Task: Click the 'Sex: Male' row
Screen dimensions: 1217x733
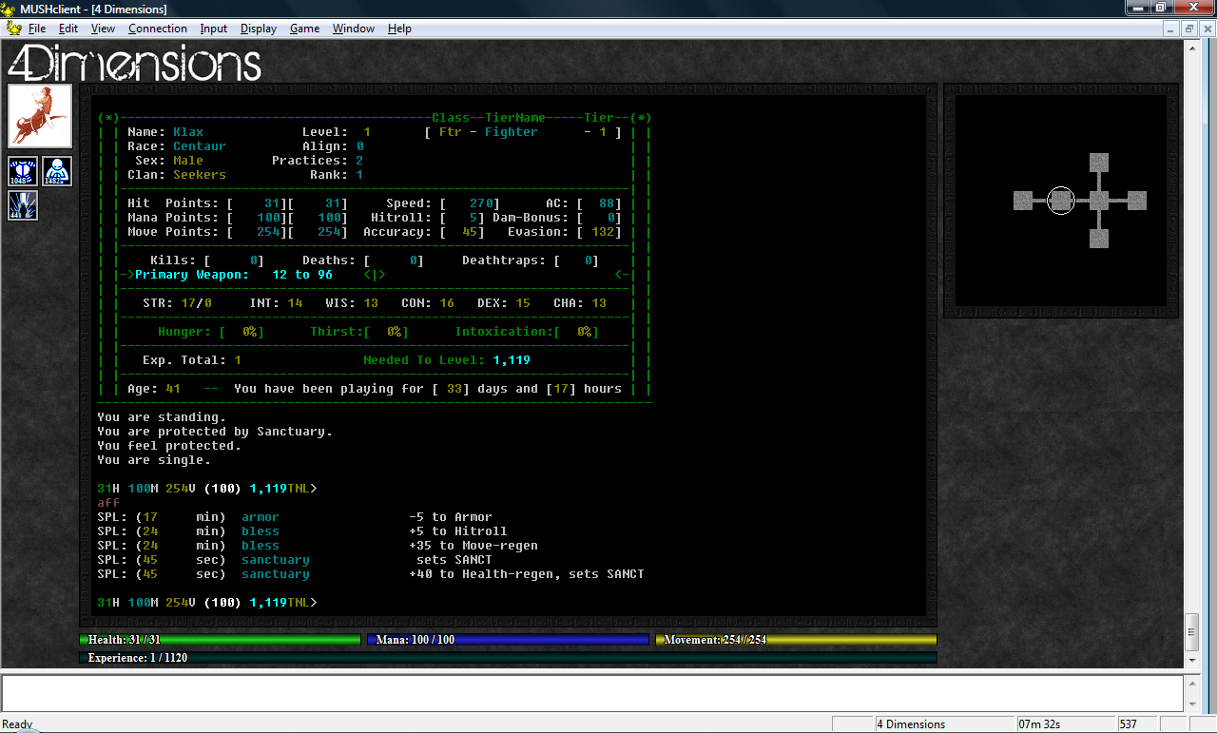Action: pyautogui.click(x=169, y=161)
